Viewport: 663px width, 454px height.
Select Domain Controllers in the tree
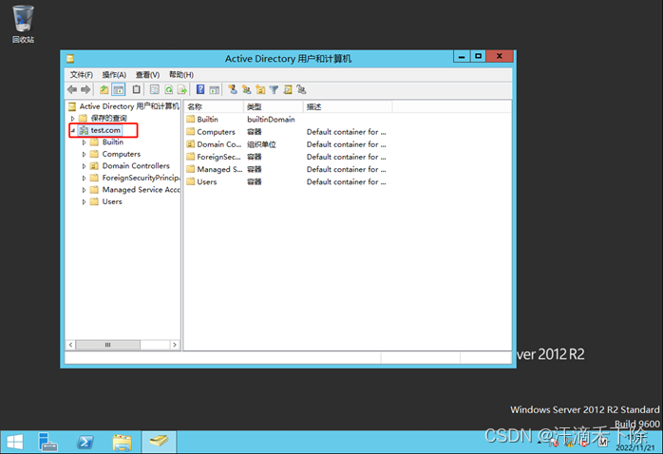click(x=136, y=166)
